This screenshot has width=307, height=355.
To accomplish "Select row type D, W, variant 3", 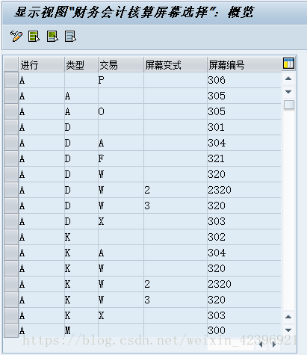I will pyautogui.click(x=11, y=206).
